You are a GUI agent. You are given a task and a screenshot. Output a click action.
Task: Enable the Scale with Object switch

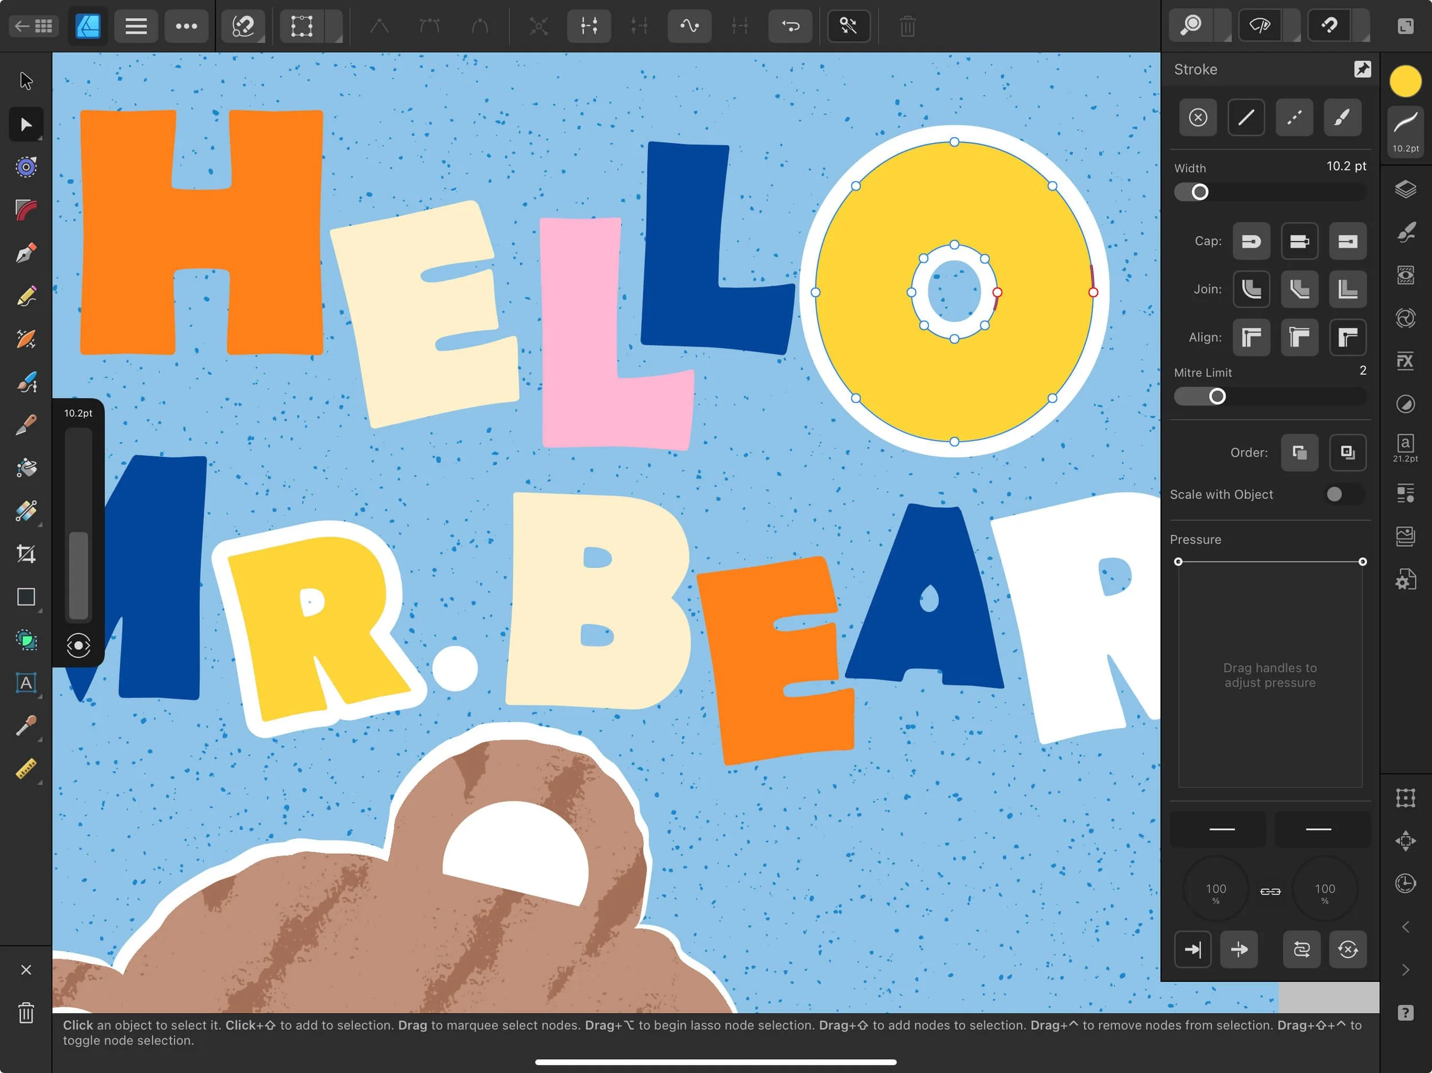point(1337,494)
